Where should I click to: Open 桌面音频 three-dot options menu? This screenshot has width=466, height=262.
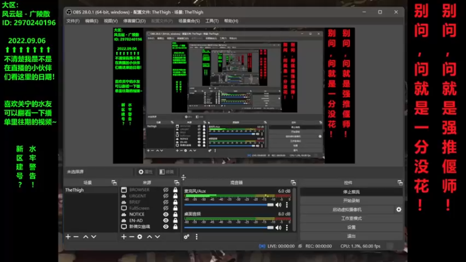(x=287, y=228)
